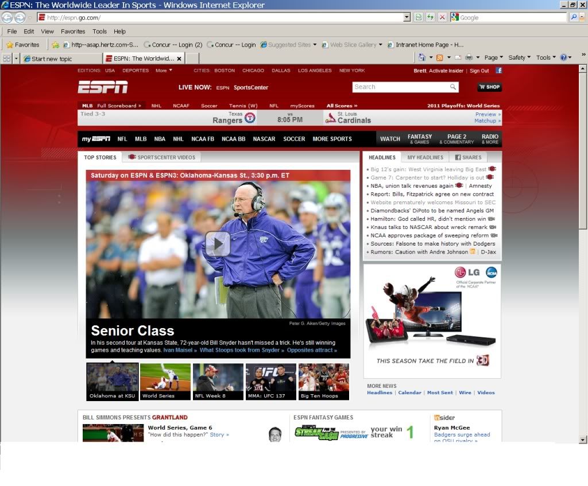Open the Favorites star button
The height and width of the screenshot is (486, 588).
coord(23,45)
